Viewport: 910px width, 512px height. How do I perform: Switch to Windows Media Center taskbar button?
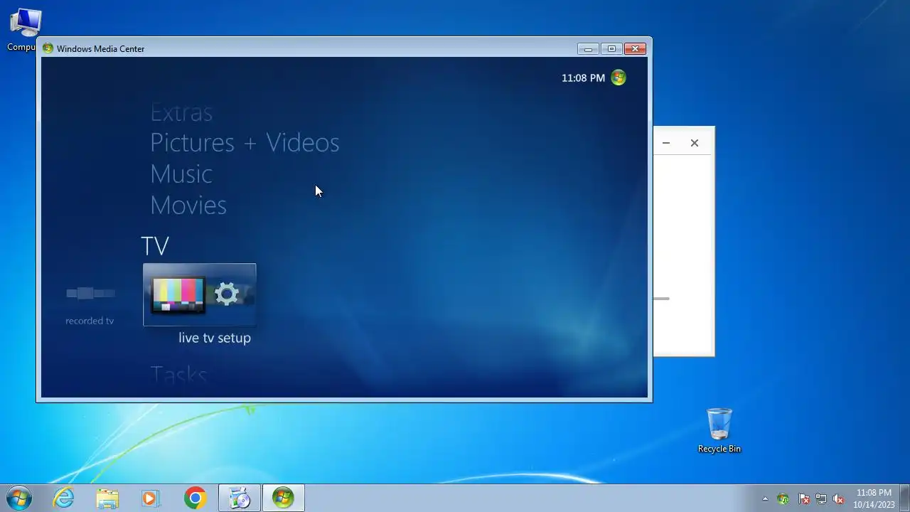(x=283, y=498)
